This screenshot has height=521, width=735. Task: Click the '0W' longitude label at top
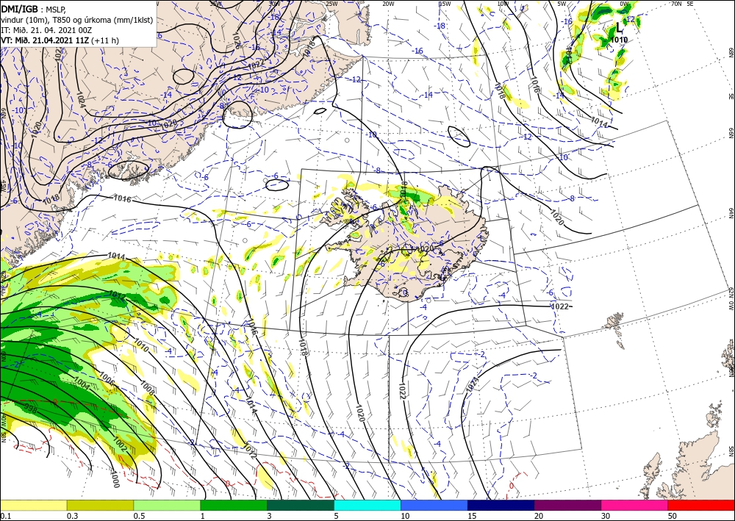coord(624,4)
